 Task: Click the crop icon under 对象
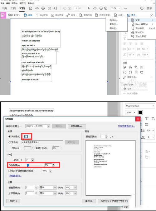tap(136, 67)
